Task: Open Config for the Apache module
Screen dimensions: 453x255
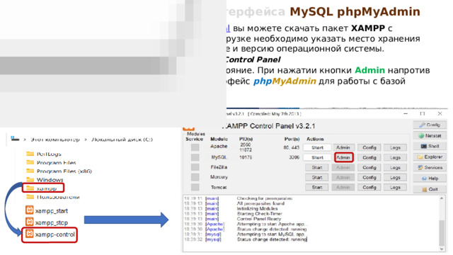Action: point(369,147)
